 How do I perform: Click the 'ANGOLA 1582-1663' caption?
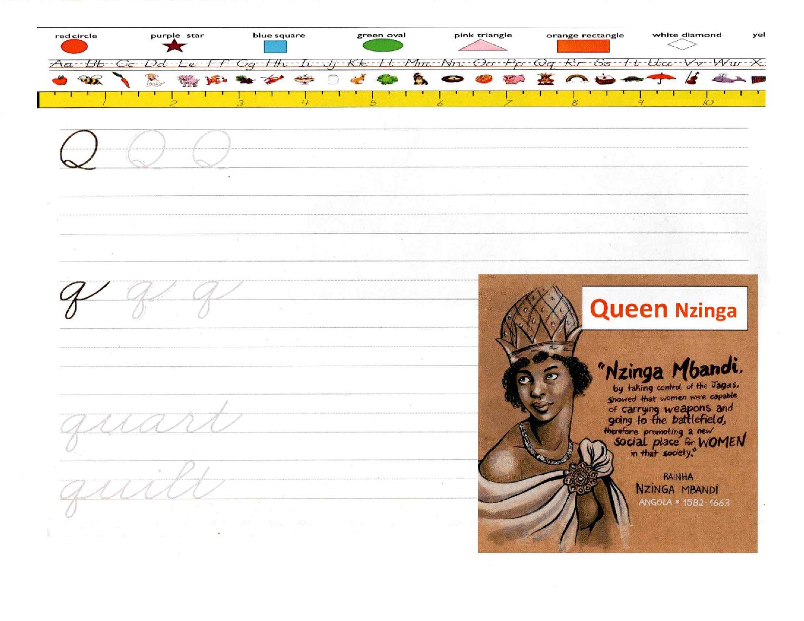pyautogui.click(x=684, y=503)
